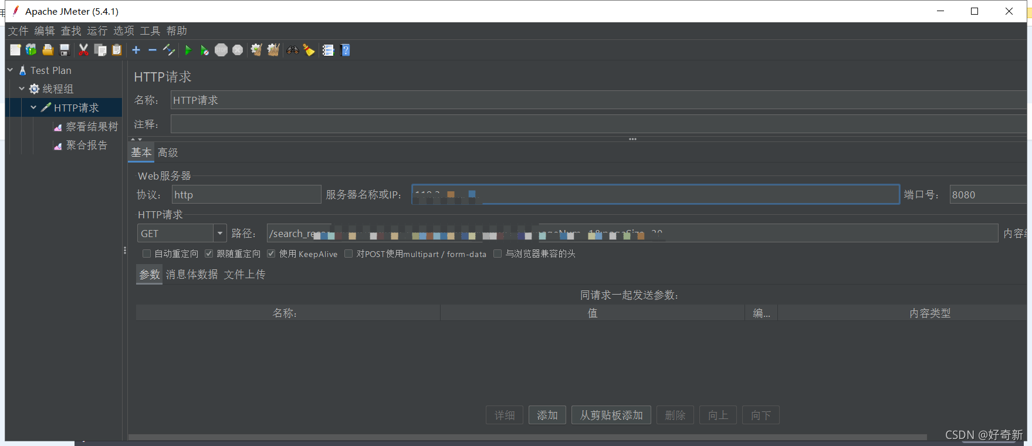Expand all tree nodes with plus icon
Screen dimensions: 1032x446
136,50
